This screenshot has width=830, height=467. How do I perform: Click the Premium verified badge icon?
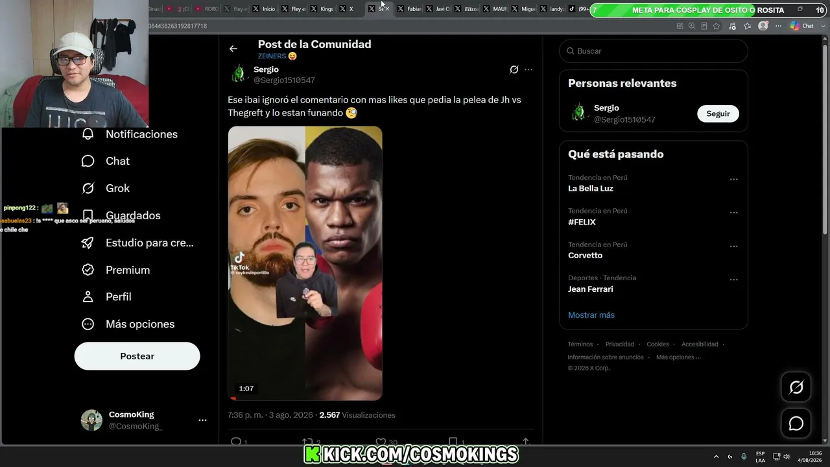click(x=88, y=270)
